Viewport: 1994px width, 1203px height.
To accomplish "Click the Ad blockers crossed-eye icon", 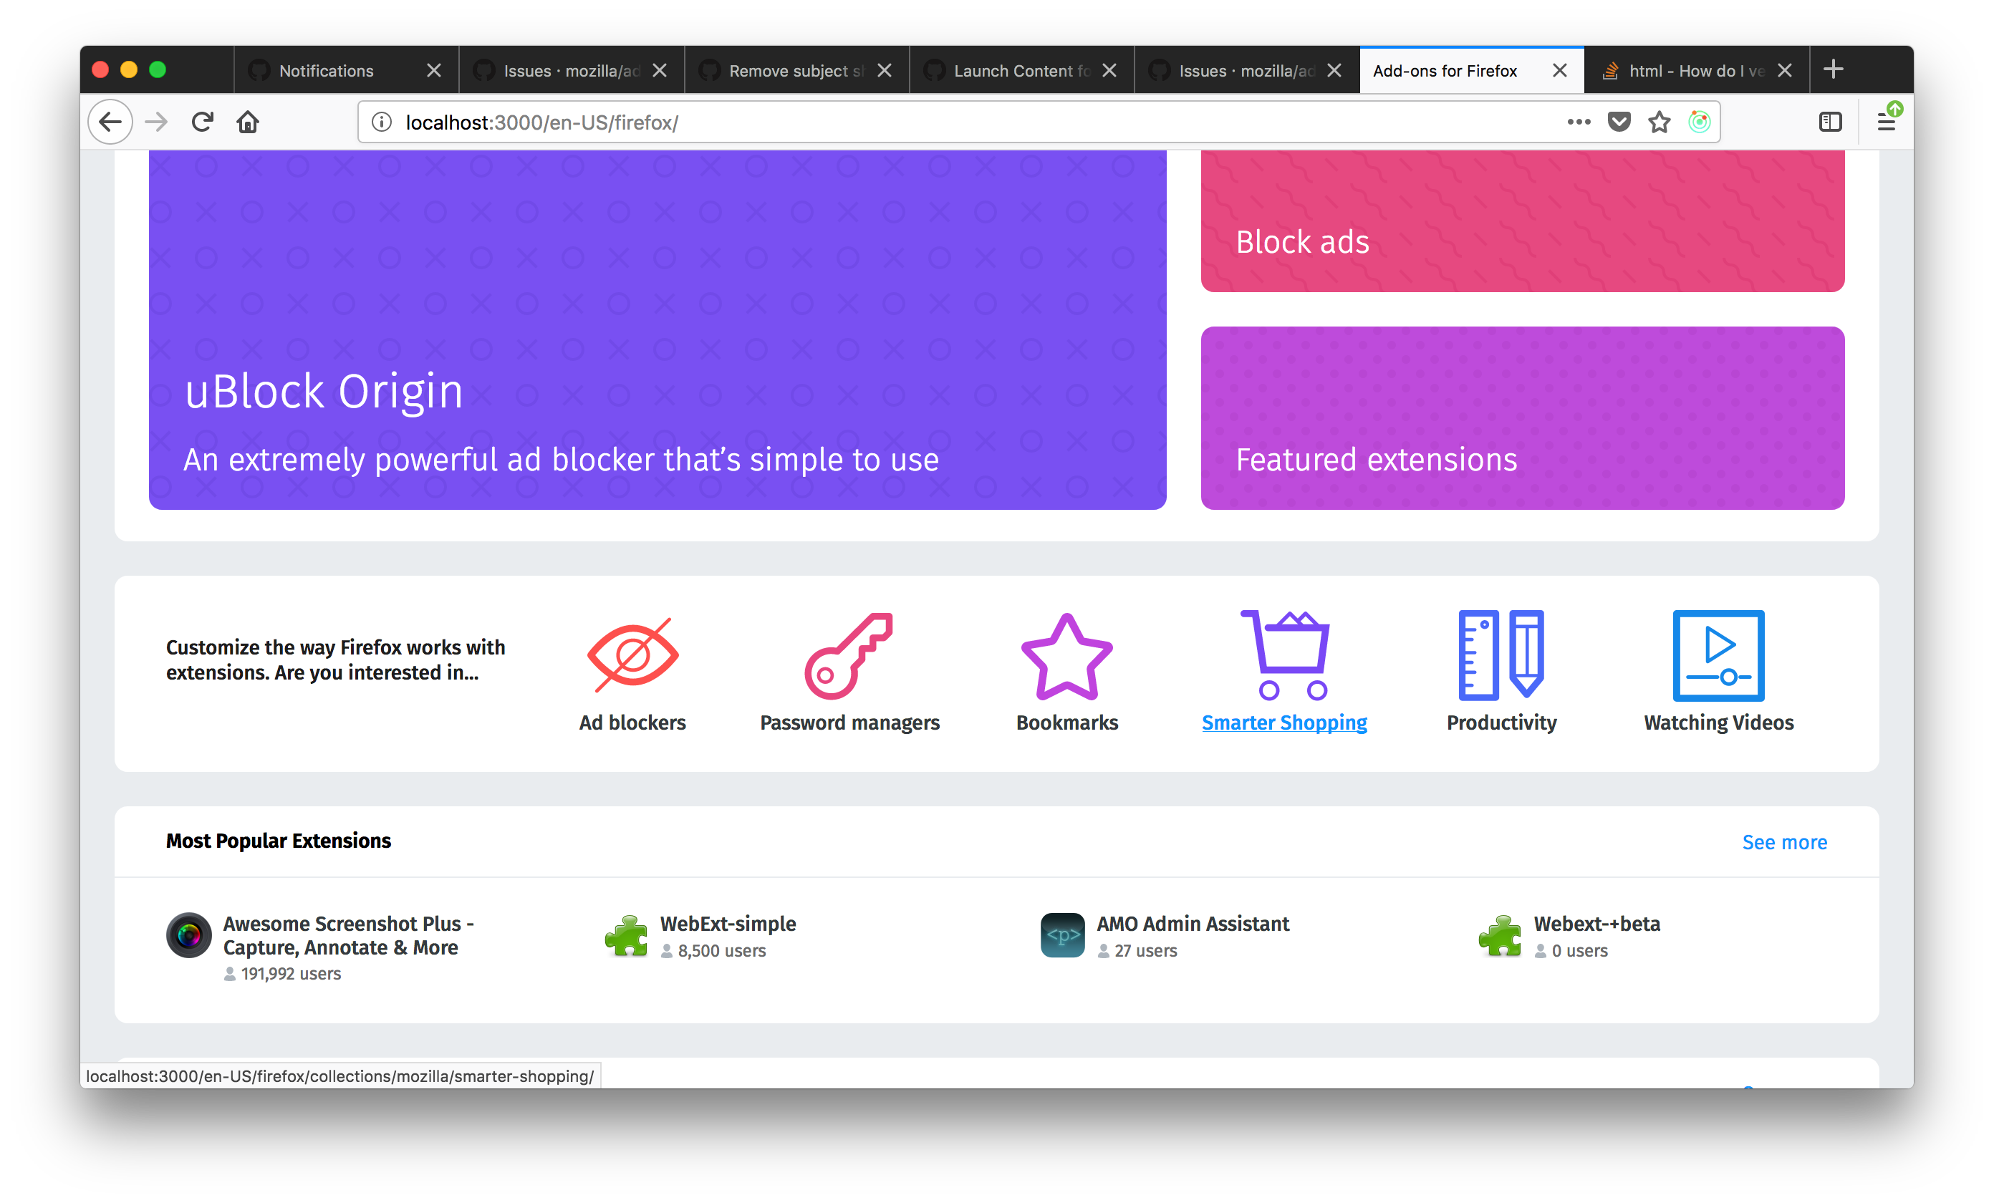I will [x=632, y=654].
